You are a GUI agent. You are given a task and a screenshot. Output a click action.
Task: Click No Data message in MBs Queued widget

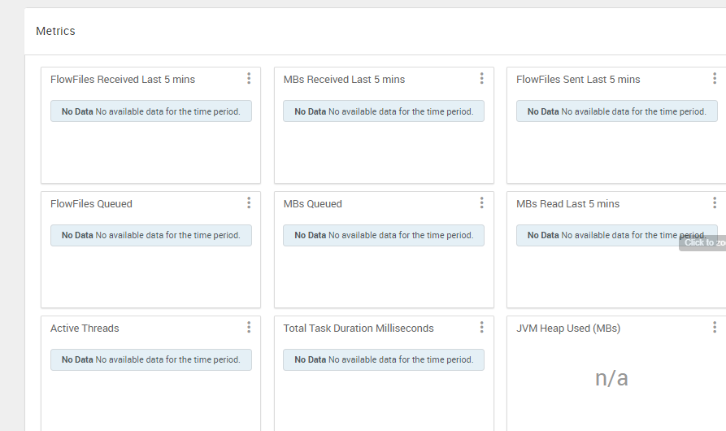coord(383,235)
